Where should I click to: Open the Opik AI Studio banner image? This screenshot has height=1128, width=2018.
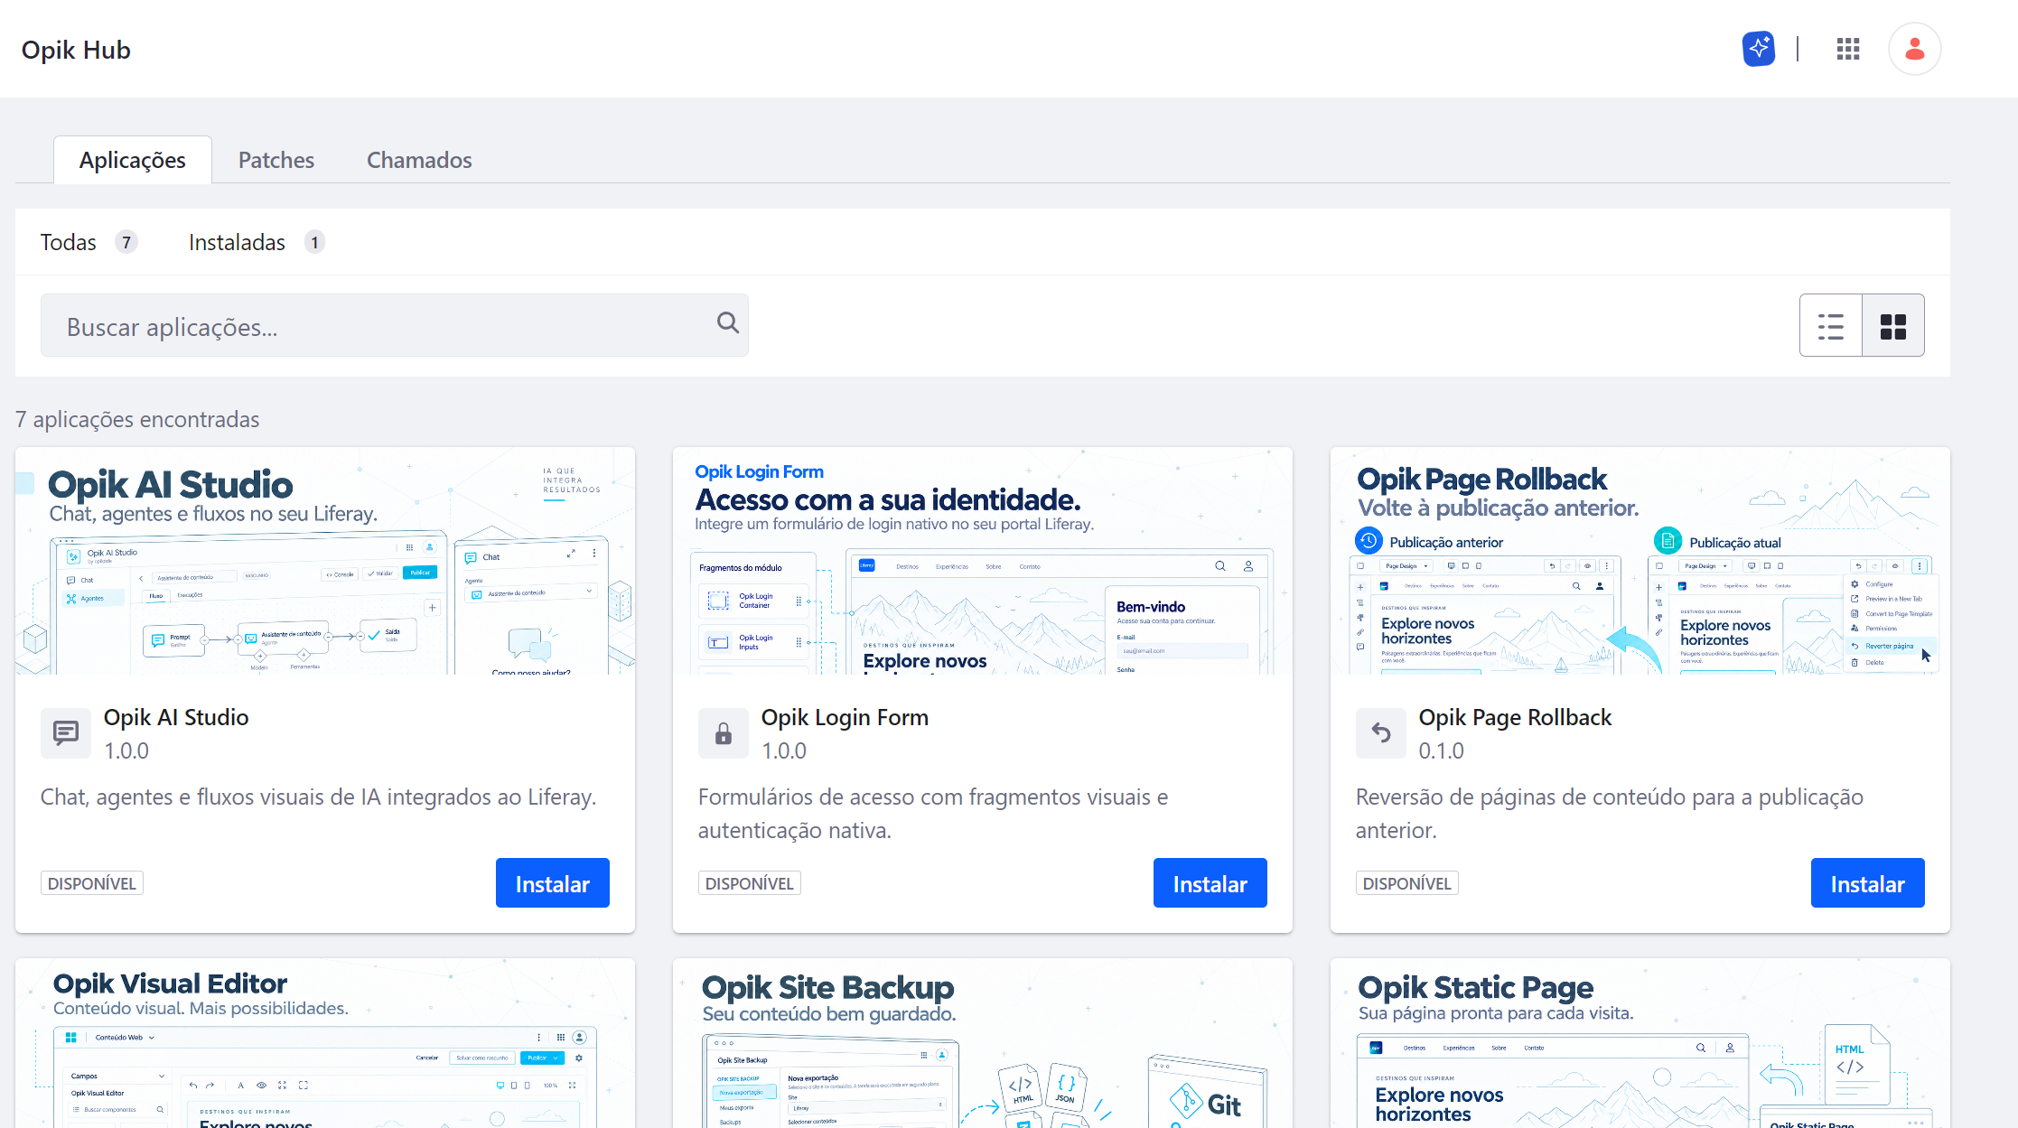click(325, 561)
